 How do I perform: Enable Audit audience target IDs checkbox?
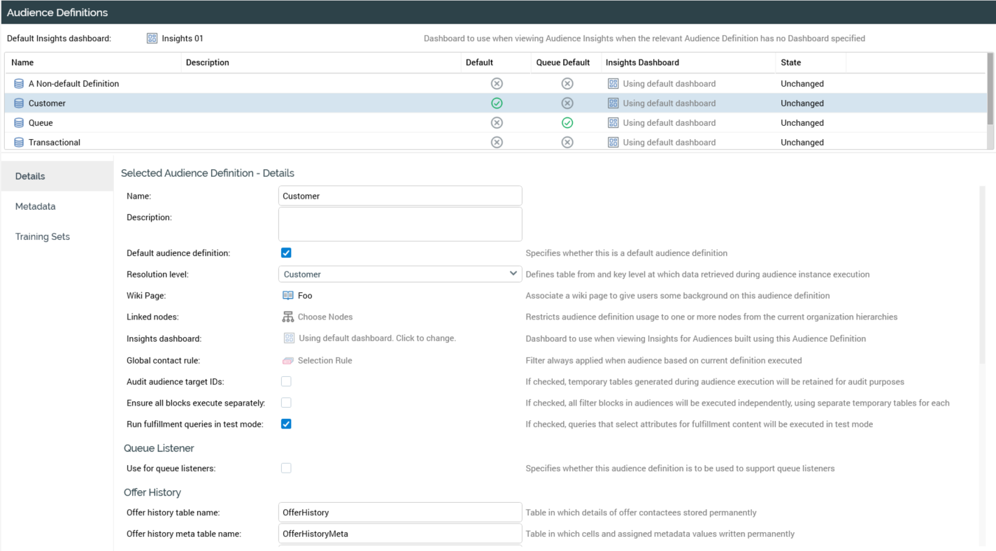(x=286, y=382)
